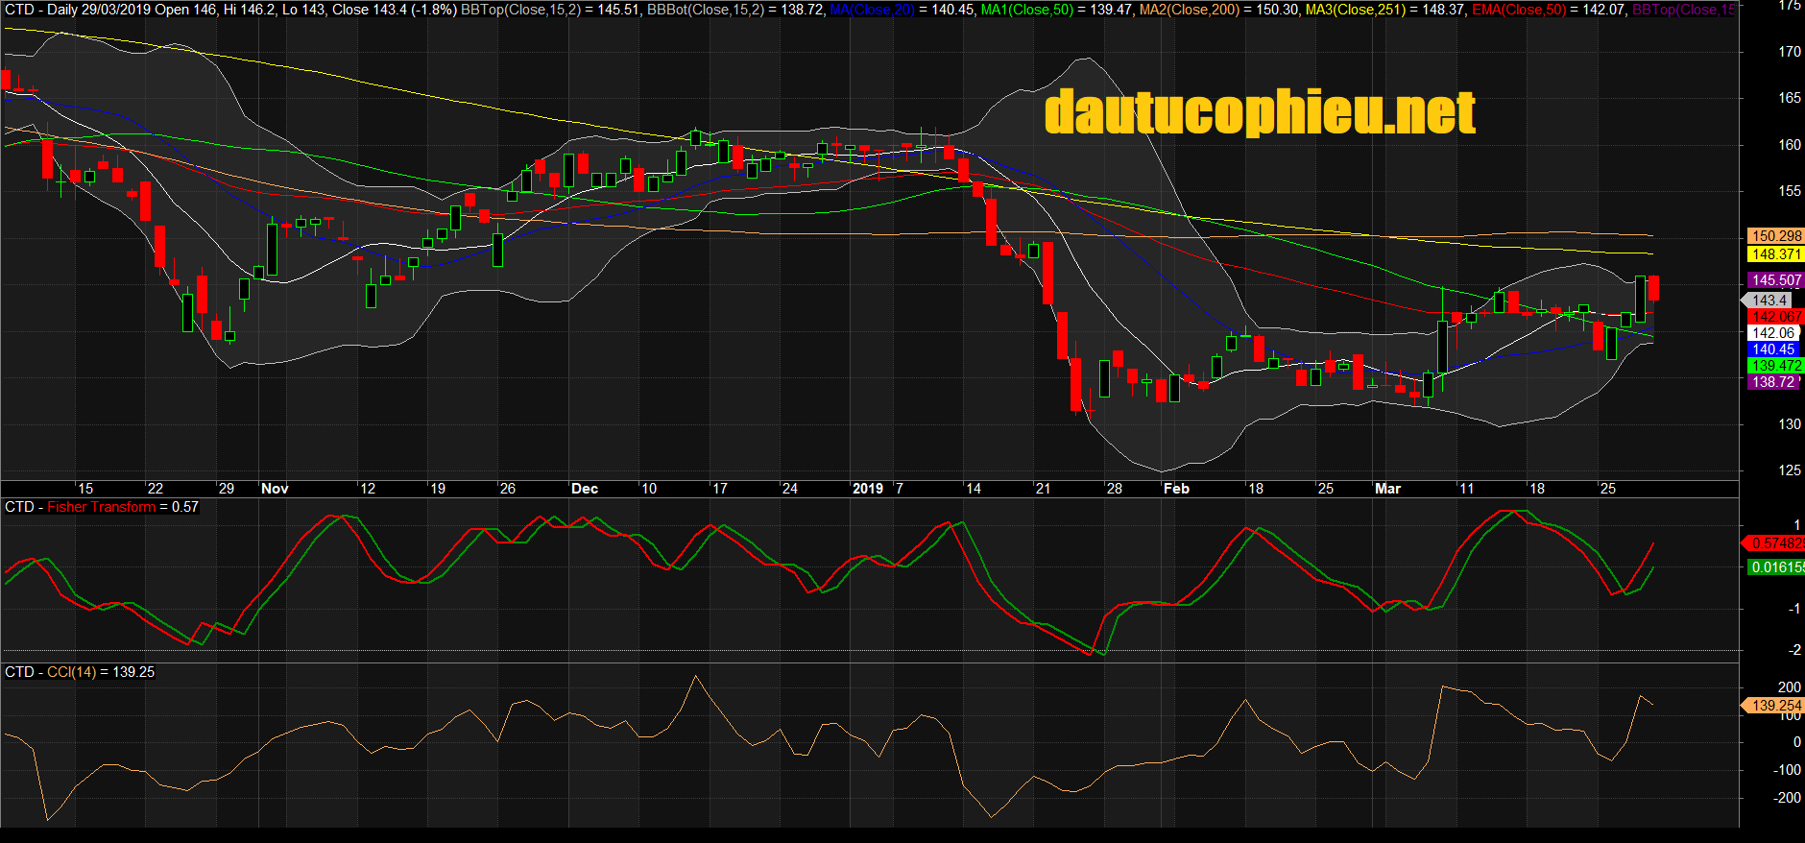Click the purple 145.507 price tag
Screen dimensions: 1805x843
(x=1776, y=280)
